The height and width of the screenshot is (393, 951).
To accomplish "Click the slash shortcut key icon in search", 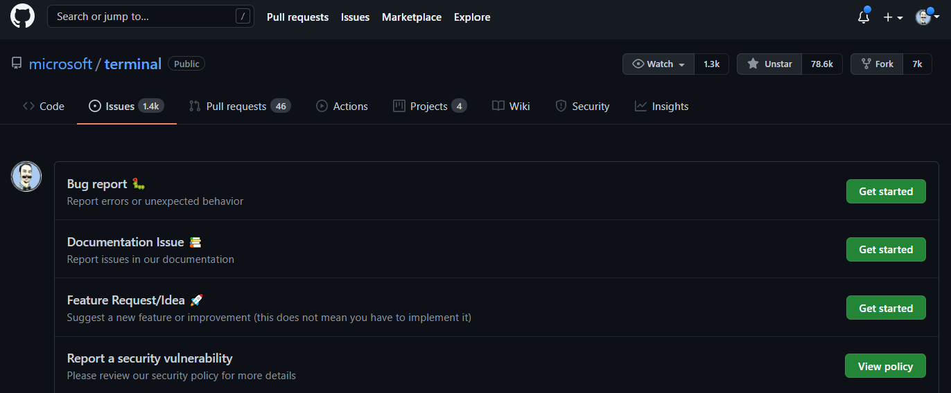I will coord(243,17).
